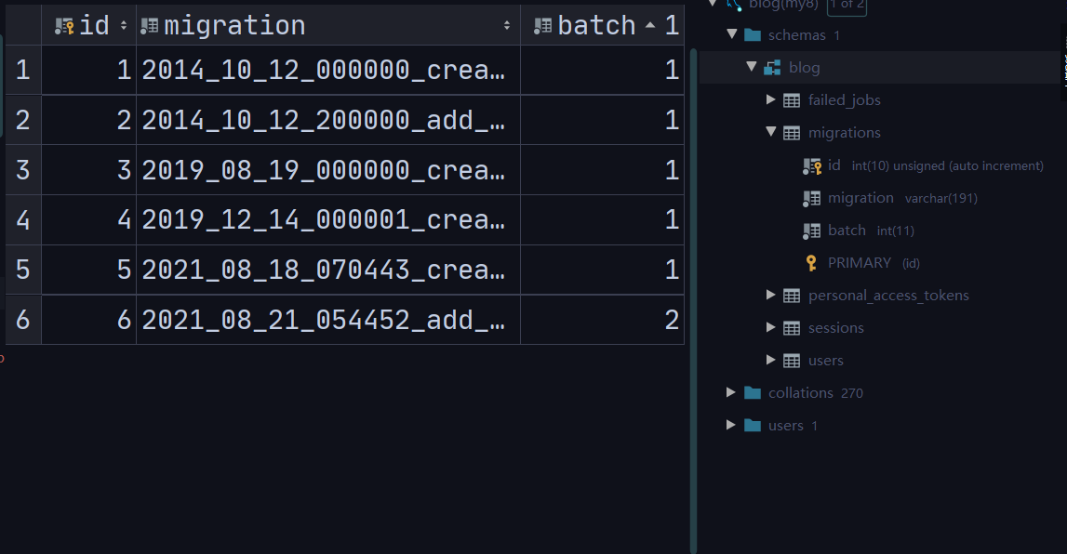Click the sessions table icon

pyautogui.click(x=792, y=328)
